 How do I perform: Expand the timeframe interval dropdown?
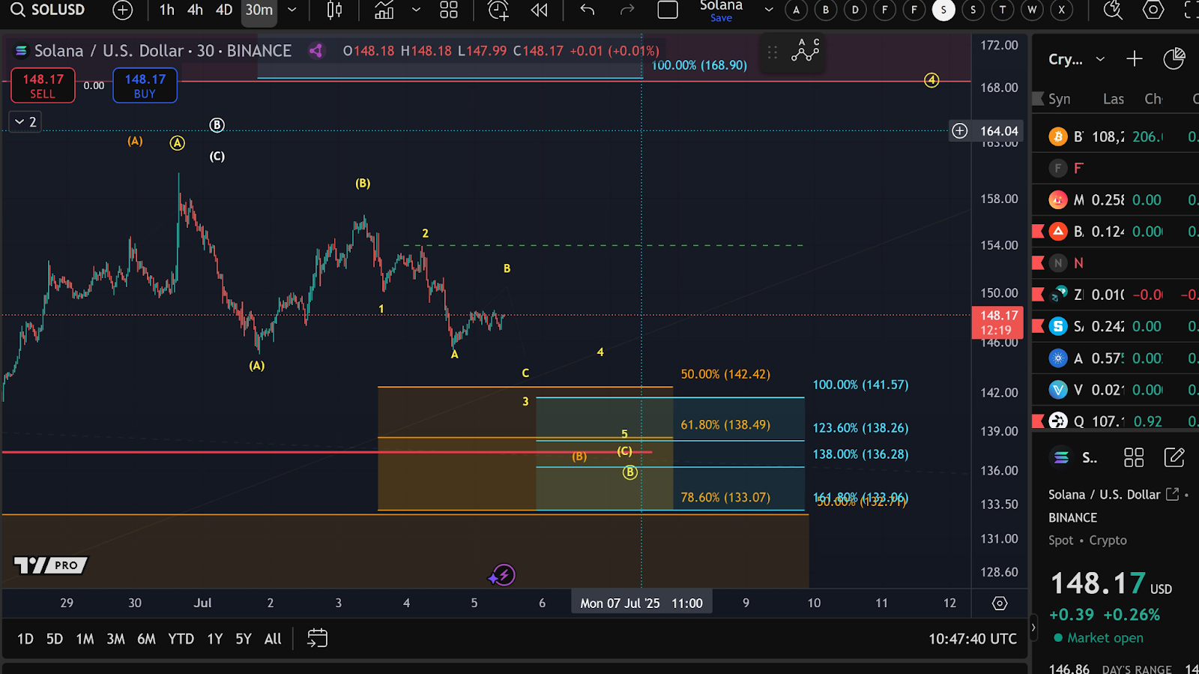(x=292, y=10)
